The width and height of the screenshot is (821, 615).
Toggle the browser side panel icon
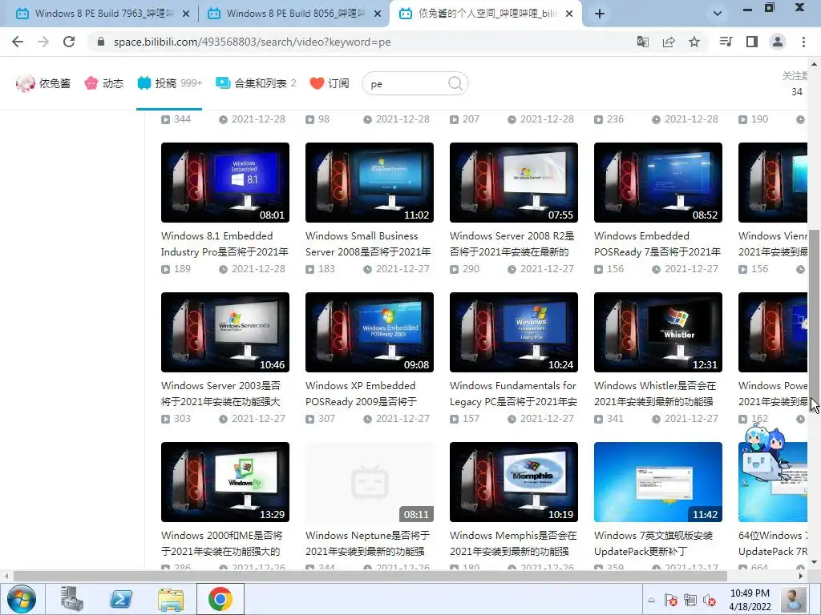point(752,42)
